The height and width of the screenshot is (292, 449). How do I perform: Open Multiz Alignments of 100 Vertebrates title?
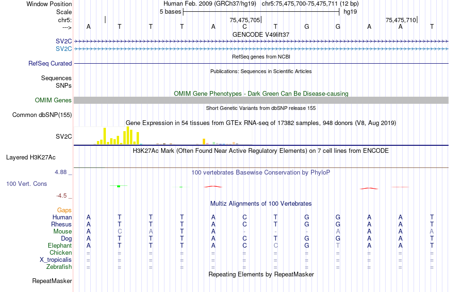click(x=261, y=203)
